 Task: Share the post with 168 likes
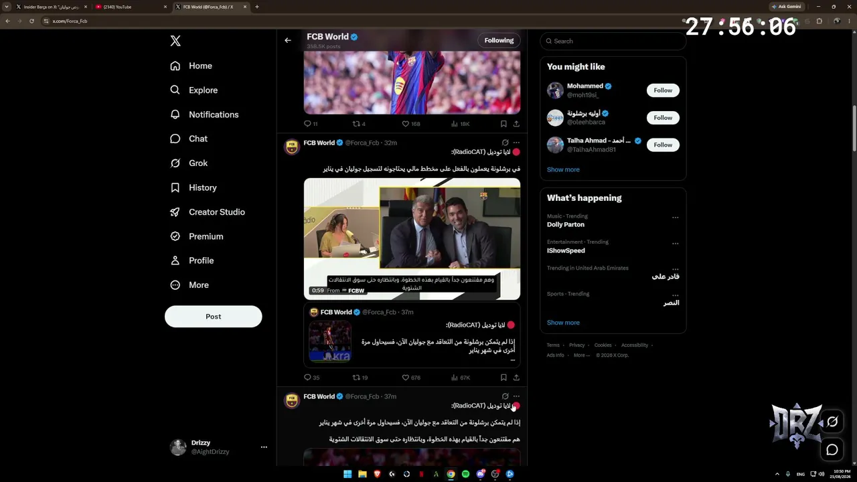[516, 124]
